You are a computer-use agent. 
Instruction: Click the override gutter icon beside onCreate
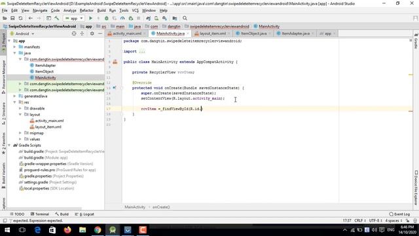click(x=115, y=88)
